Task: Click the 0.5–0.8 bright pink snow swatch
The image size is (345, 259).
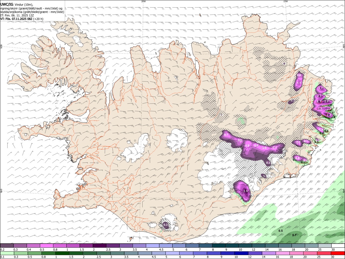Action: coord(46,246)
